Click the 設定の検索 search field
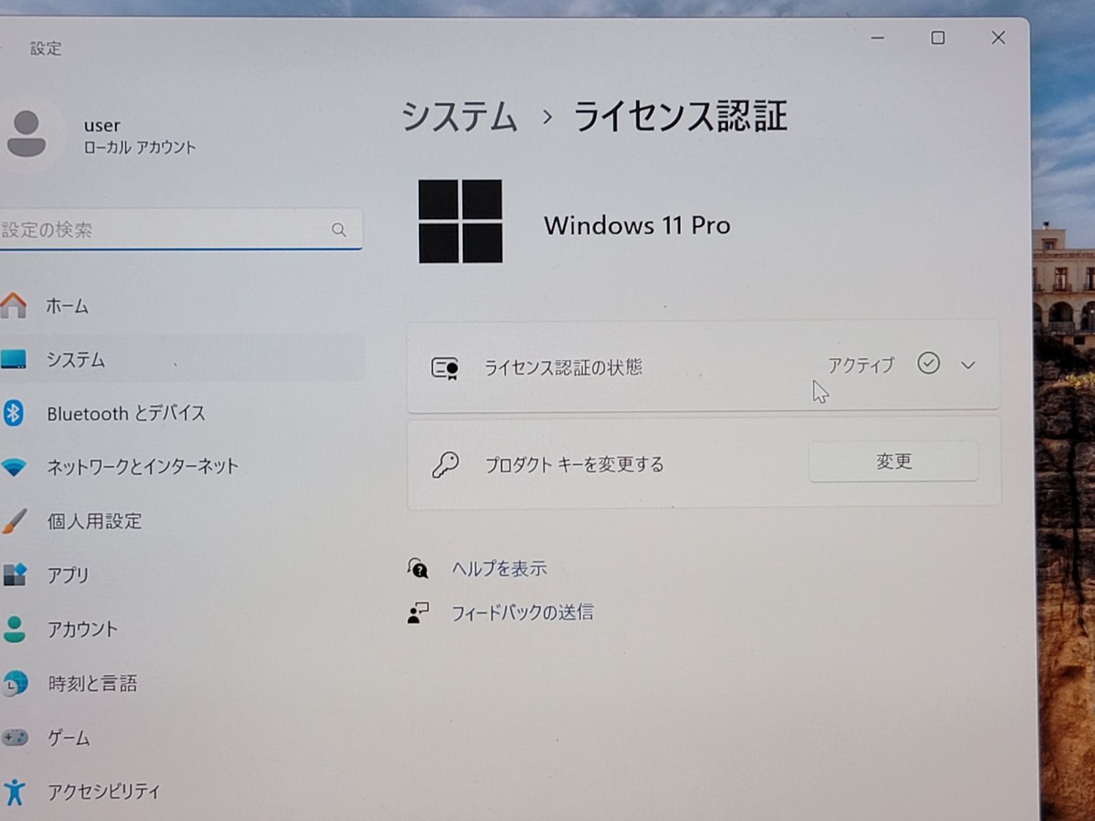Image resolution: width=1095 pixels, height=821 pixels. point(181,229)
